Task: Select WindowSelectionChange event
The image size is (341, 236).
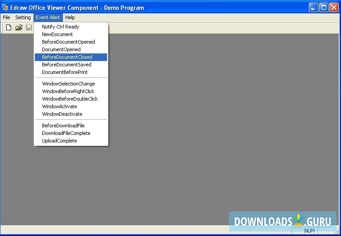Action: (x=71, y=84)
